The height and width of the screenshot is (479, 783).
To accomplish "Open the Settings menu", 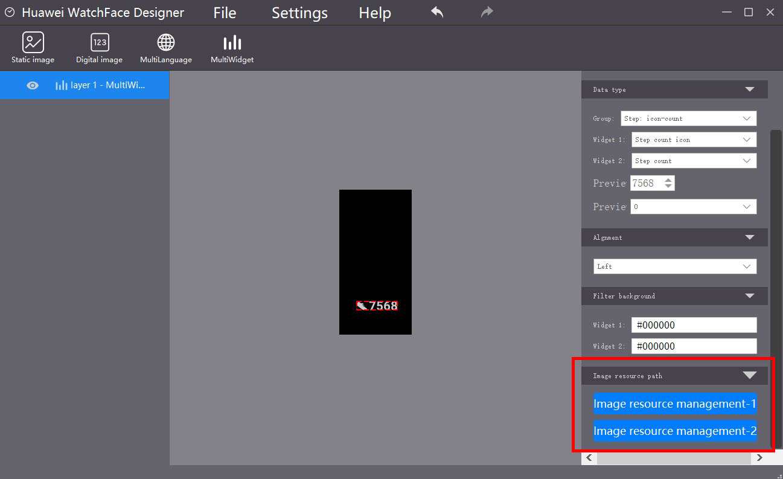I will (299, 13).
